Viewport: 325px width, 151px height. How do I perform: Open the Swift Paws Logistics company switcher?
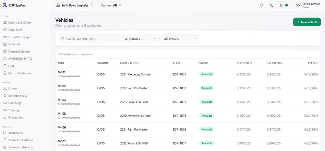tap(75, 6)
